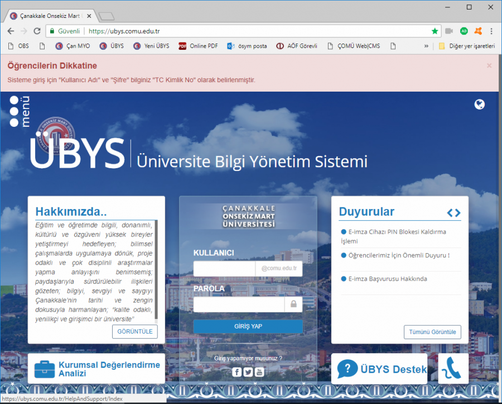The width and height of the screenshot is (502, 404).
Task: Open the Chrome three-dot menu
Action: click(x=491, y=31)
